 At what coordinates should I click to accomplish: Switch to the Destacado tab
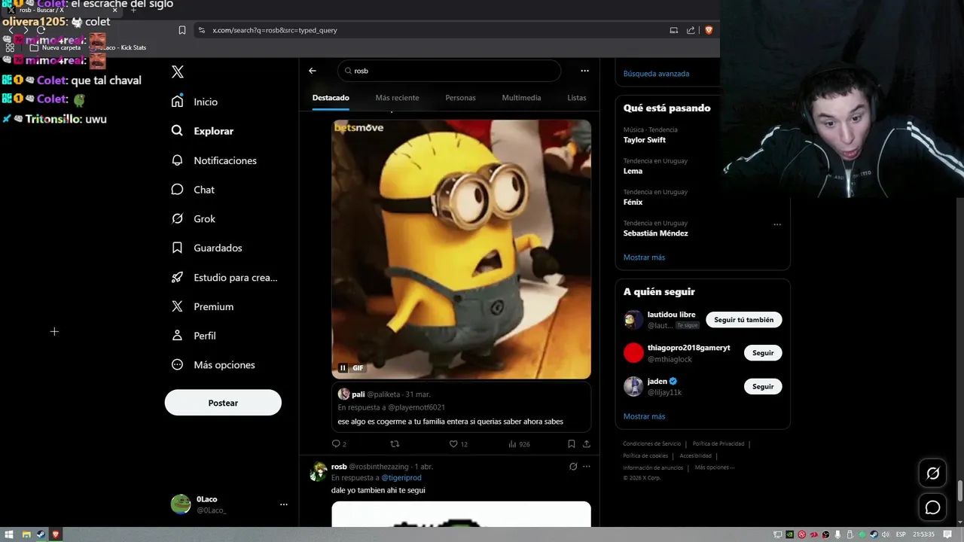tap(331, 98)
